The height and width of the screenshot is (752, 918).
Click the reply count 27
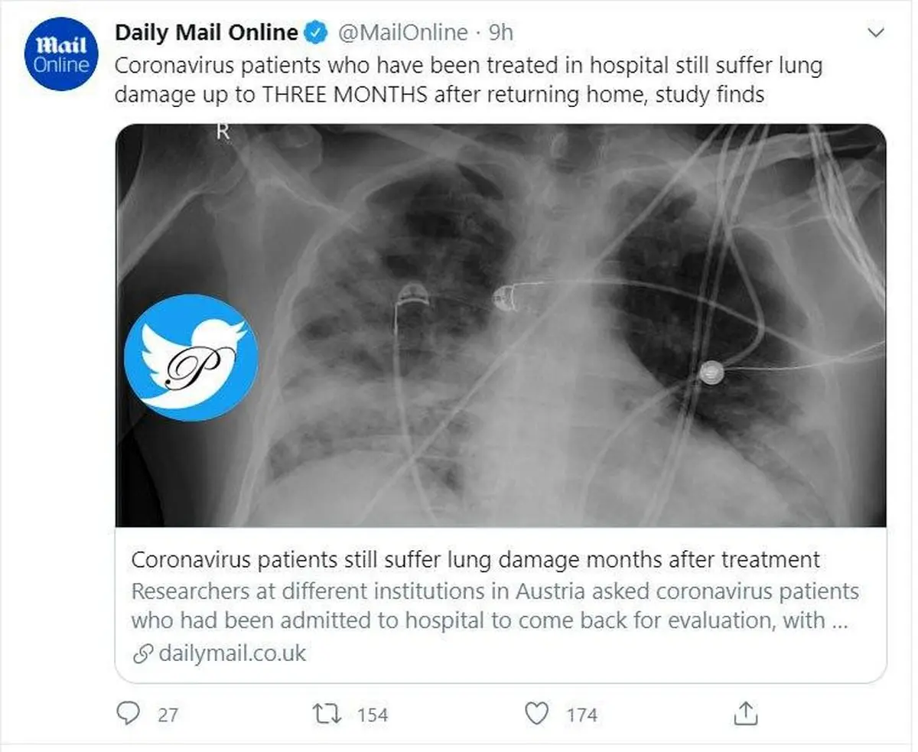click(168, 715)
